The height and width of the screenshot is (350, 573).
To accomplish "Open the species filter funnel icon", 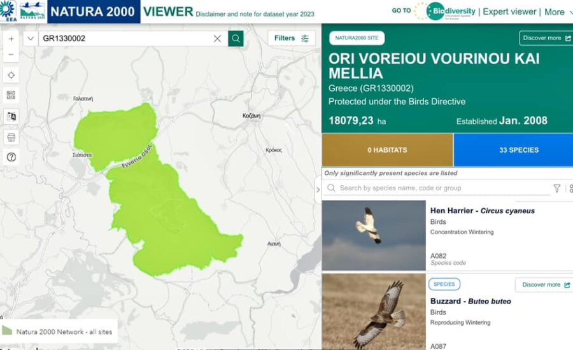I will 556,188.
